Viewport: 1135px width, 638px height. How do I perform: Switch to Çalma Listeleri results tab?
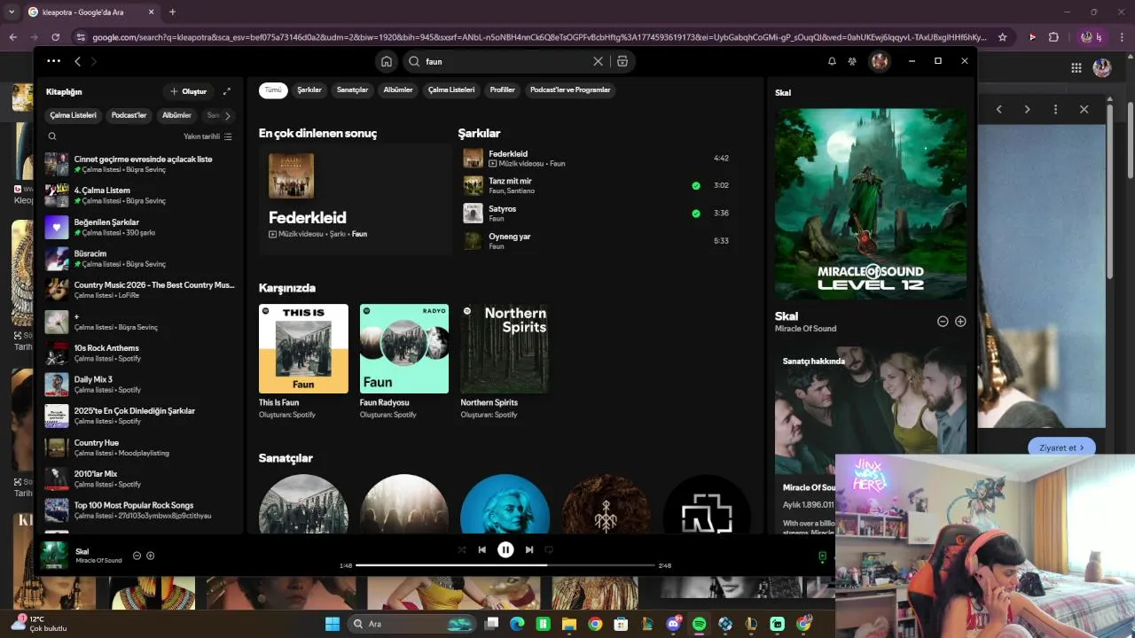(x=451, y=89)
